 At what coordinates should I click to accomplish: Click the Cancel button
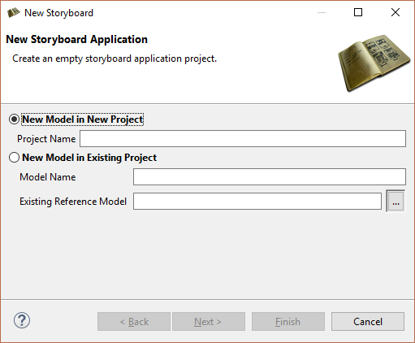coord(368,322)
